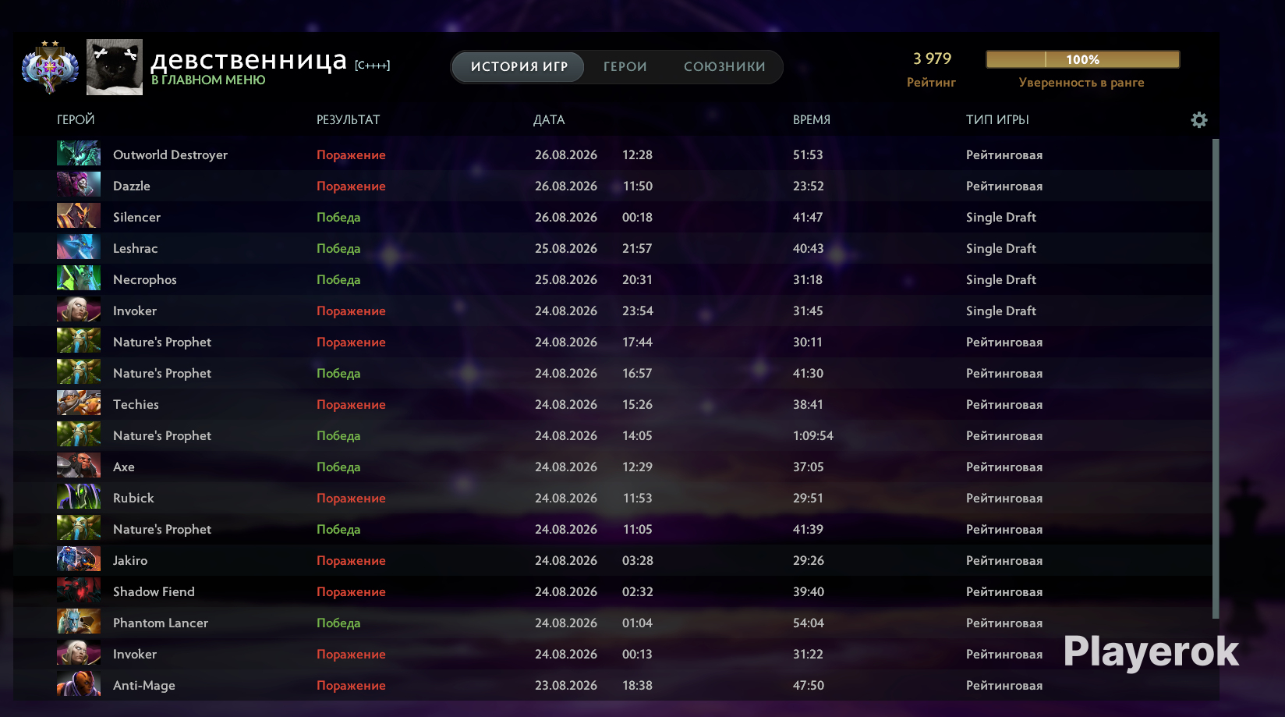Select the Shadow Fiend hero name
The height and width of the screenshot is (717, 1285).
click(x=154, y=591)
